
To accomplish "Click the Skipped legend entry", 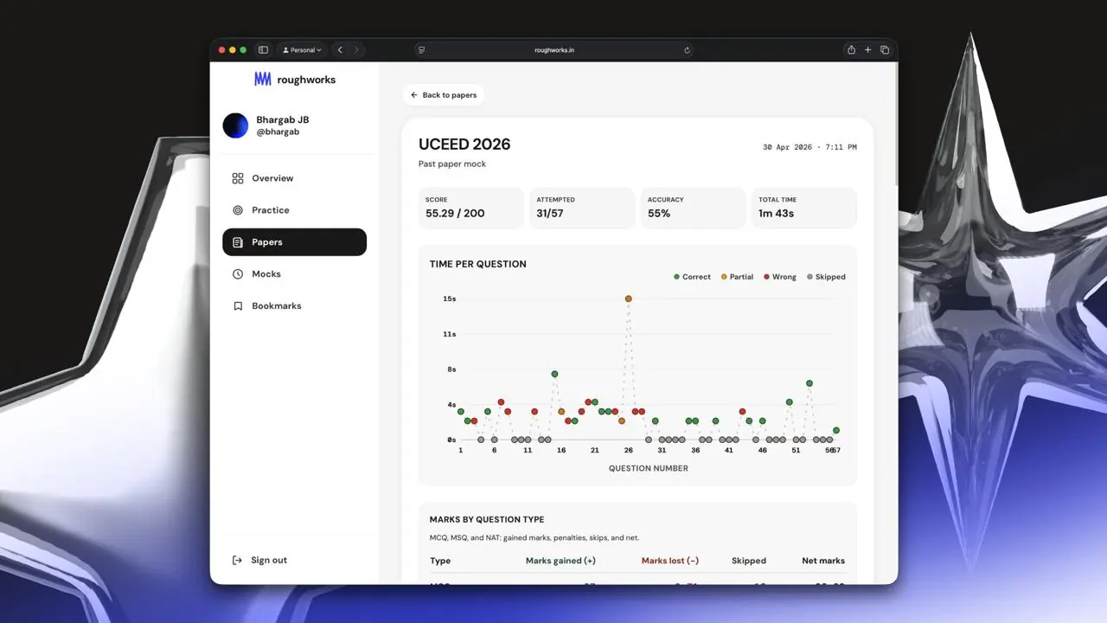I will [826, 277].
